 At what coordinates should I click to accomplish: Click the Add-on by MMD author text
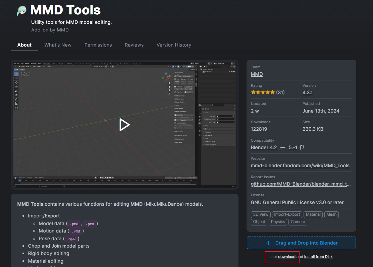pyautogui.click(x=50, y=30)
